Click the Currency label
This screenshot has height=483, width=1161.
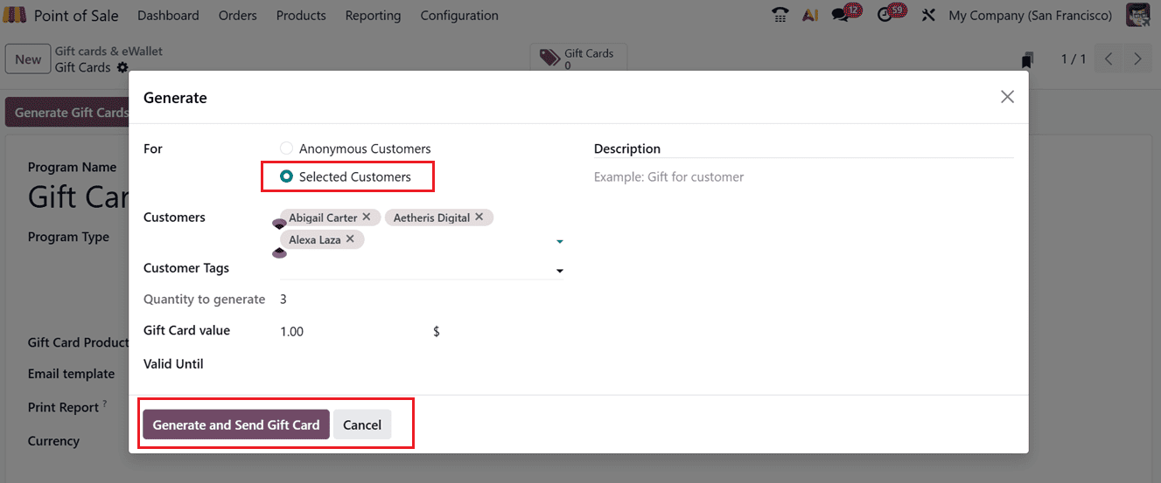point(53,441)
